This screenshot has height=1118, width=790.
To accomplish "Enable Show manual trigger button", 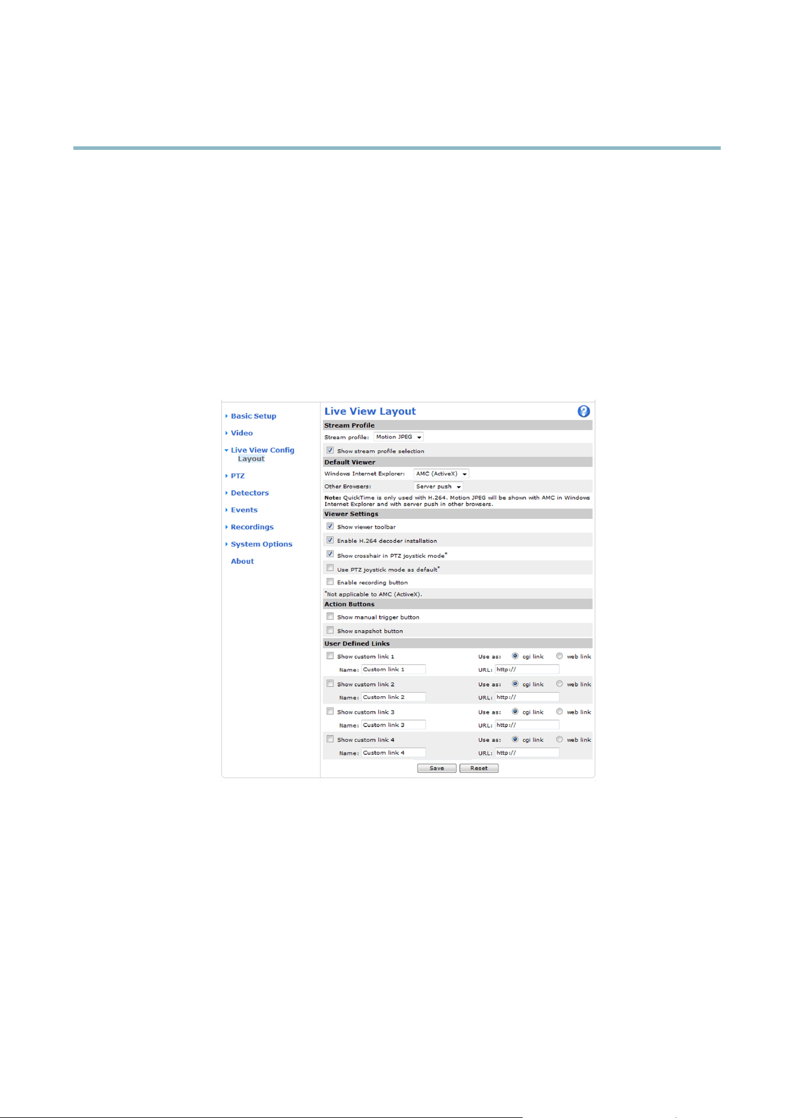I will coord(330,616).
